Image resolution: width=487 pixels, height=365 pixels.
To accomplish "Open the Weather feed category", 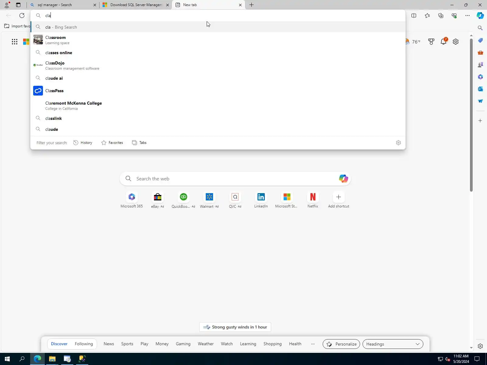I will click(x=206, y=344).
